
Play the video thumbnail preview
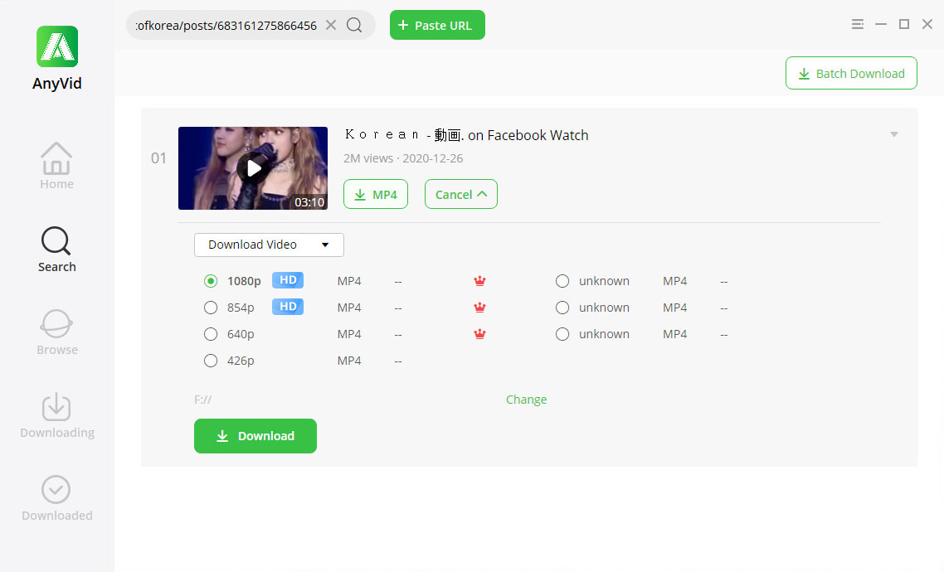pos(253,168)
